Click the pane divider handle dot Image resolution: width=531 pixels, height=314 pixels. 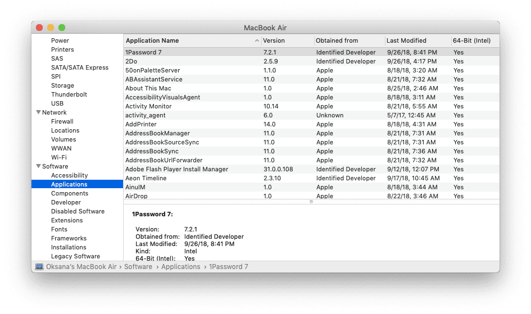(x=311, y=202)
